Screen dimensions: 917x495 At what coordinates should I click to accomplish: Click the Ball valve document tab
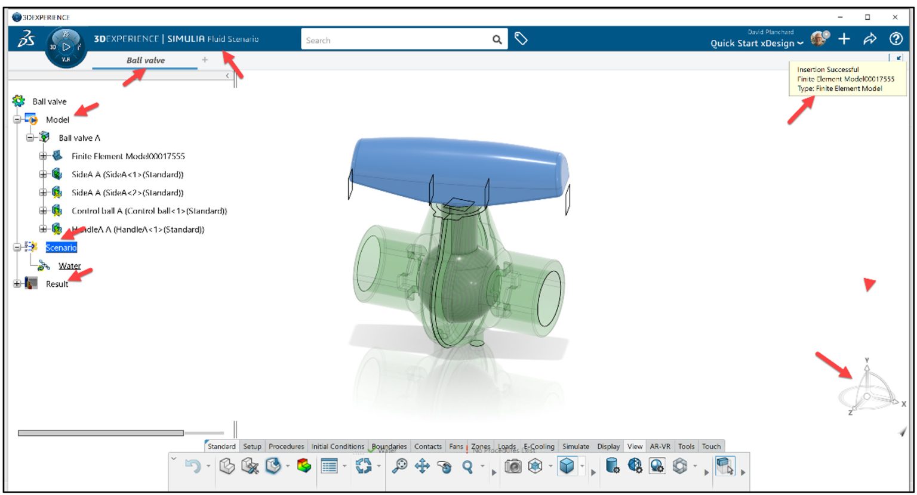145,60
